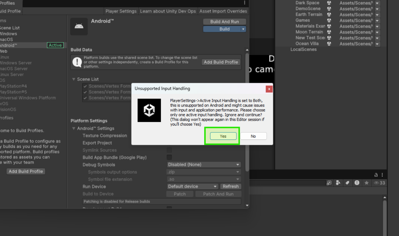Click the lock icon on the panel
This screenshot has width=399, height=236.
pyautogui.click(x=376, y=175)
